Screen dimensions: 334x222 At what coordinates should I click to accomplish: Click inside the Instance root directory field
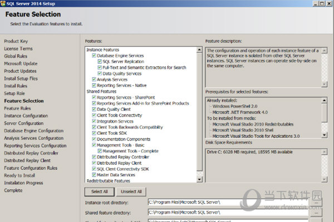[x=228, y=202]
